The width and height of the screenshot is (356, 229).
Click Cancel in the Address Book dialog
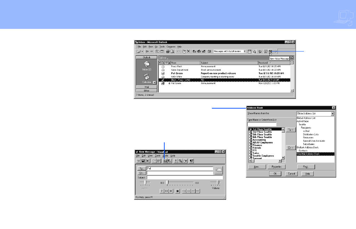coord(291,174)
